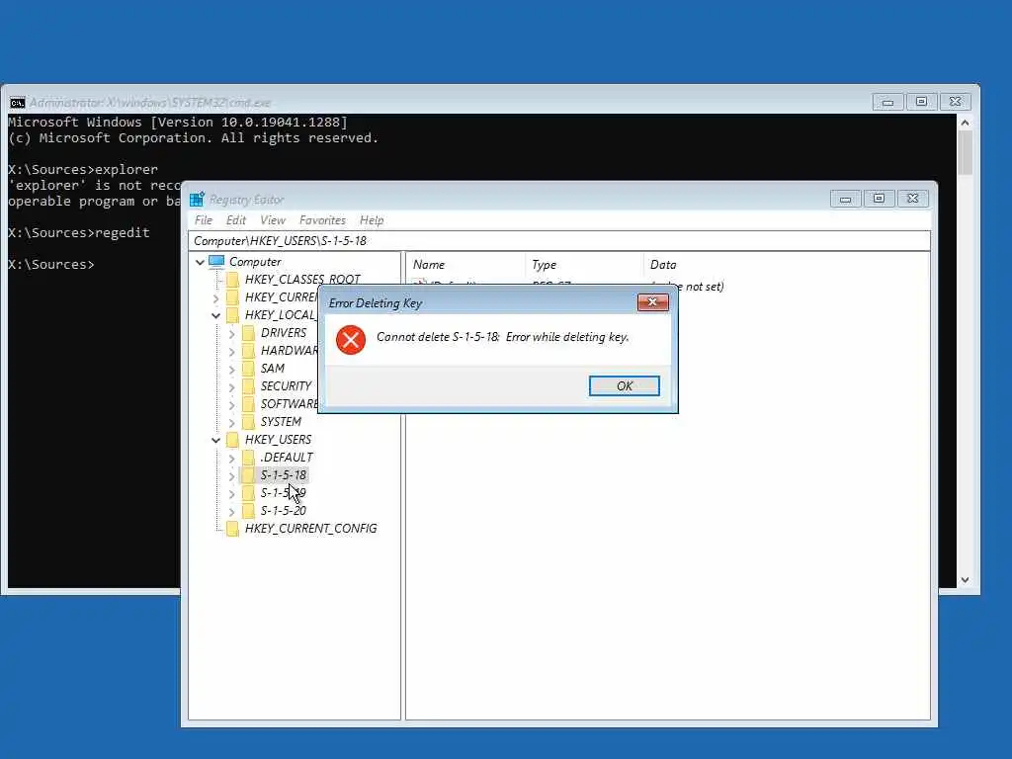
Task: Select the SYSTEM key label
Action: tap(281, 422)
